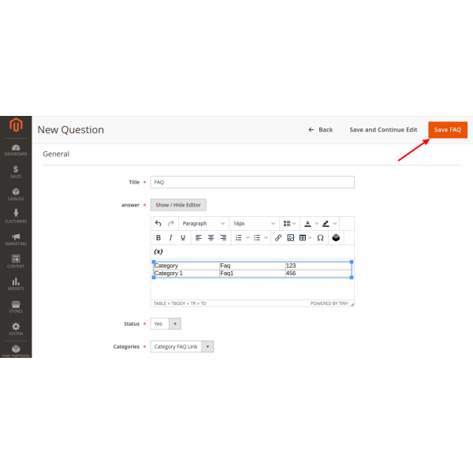Screen dimensions: 473x473
Task: Click the General section heading
Action: [56, 154]
